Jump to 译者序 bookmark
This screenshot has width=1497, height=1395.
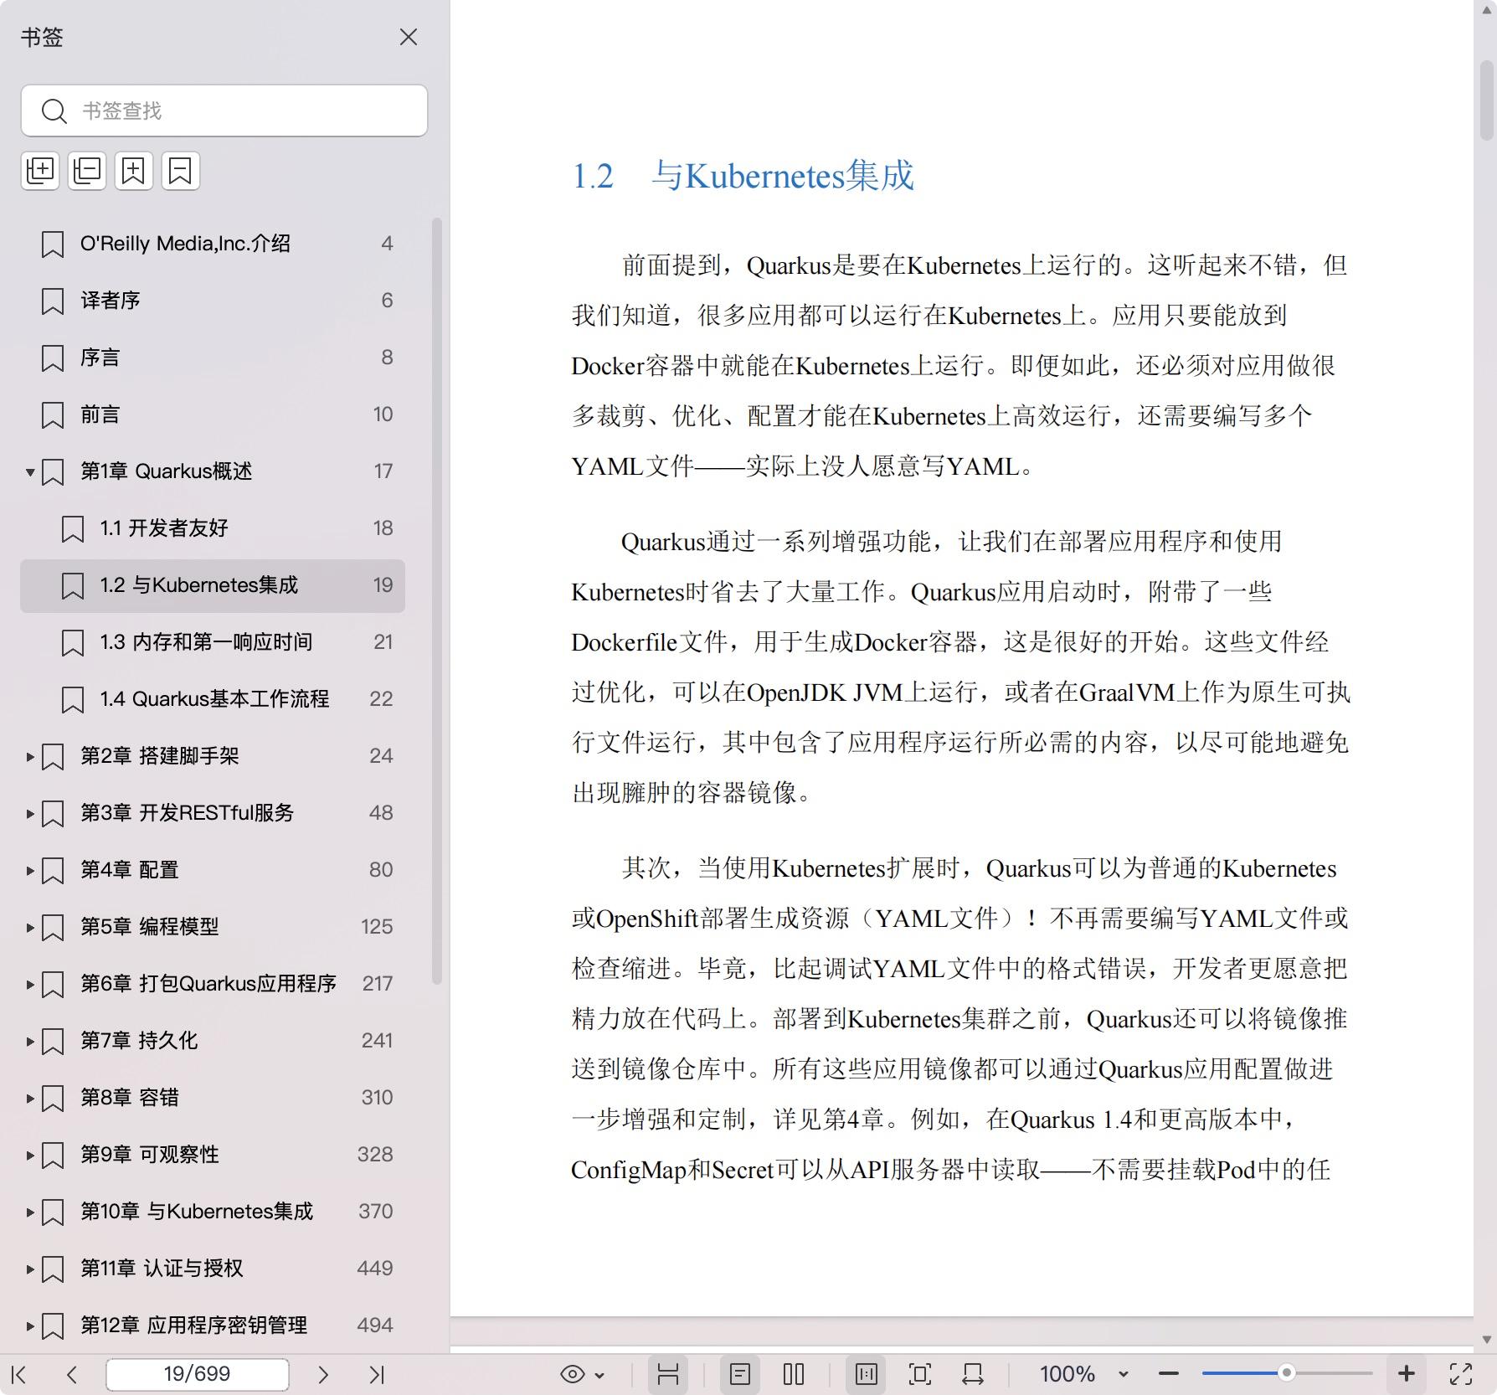click(x=213, y=301)
